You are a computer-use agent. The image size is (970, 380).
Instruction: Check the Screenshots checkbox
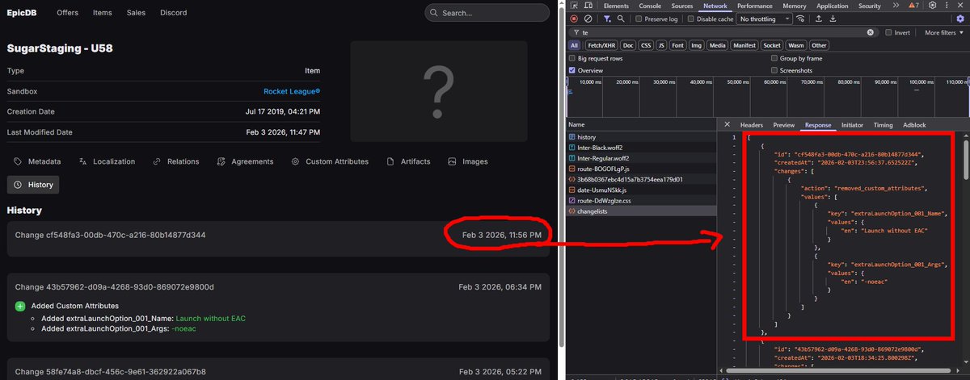774,71
